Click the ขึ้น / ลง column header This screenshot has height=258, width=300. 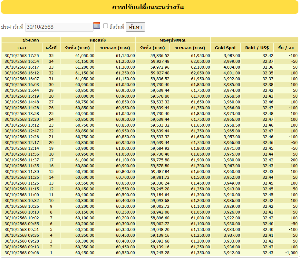pyautogui.click(x=285, y=48)
